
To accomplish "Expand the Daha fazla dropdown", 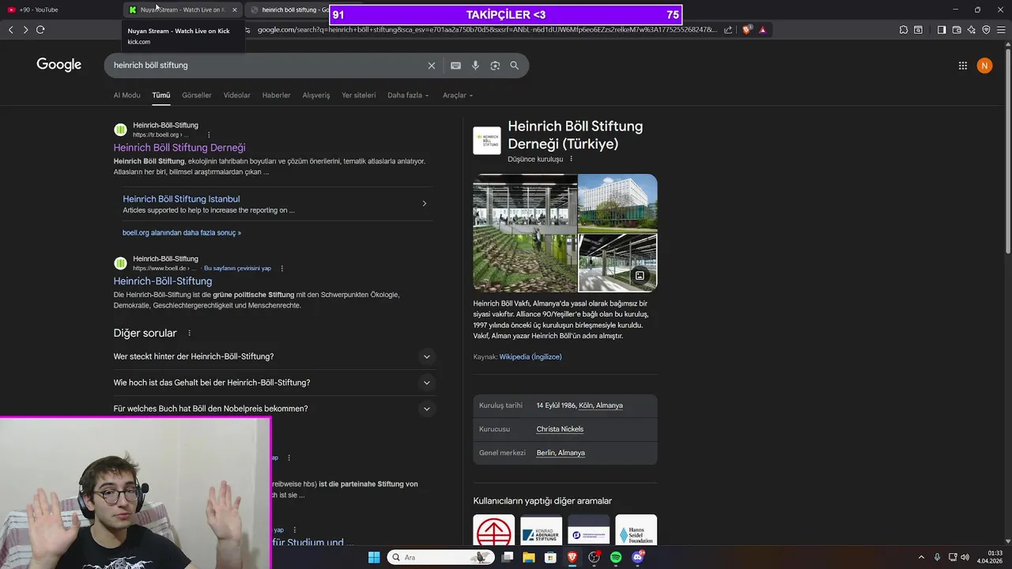I will 408,96.
